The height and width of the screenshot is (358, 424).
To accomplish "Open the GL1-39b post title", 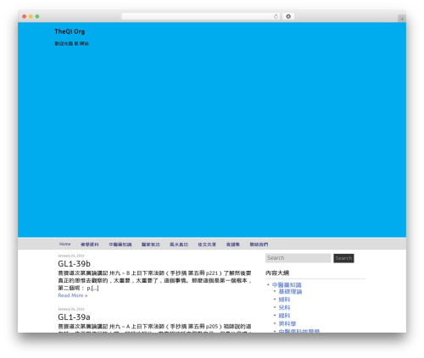I will tap(74, 264).
